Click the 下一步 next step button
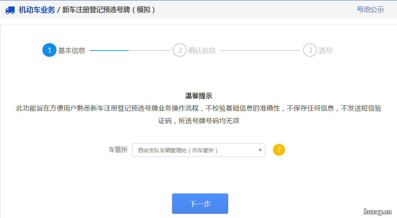397x218 pixels. click(x=200, y=203)
